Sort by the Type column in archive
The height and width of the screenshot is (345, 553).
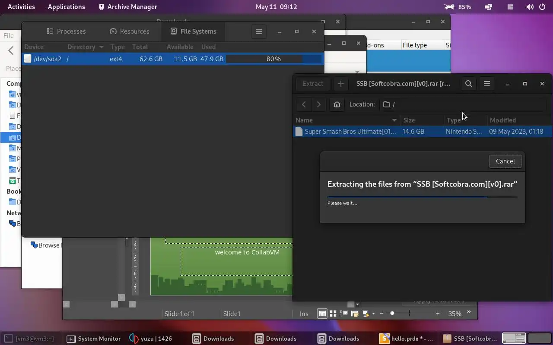coord(465,120)
